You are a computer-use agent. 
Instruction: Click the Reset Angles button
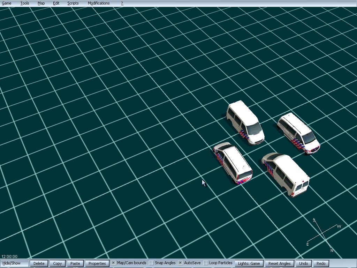pos(280,263)
